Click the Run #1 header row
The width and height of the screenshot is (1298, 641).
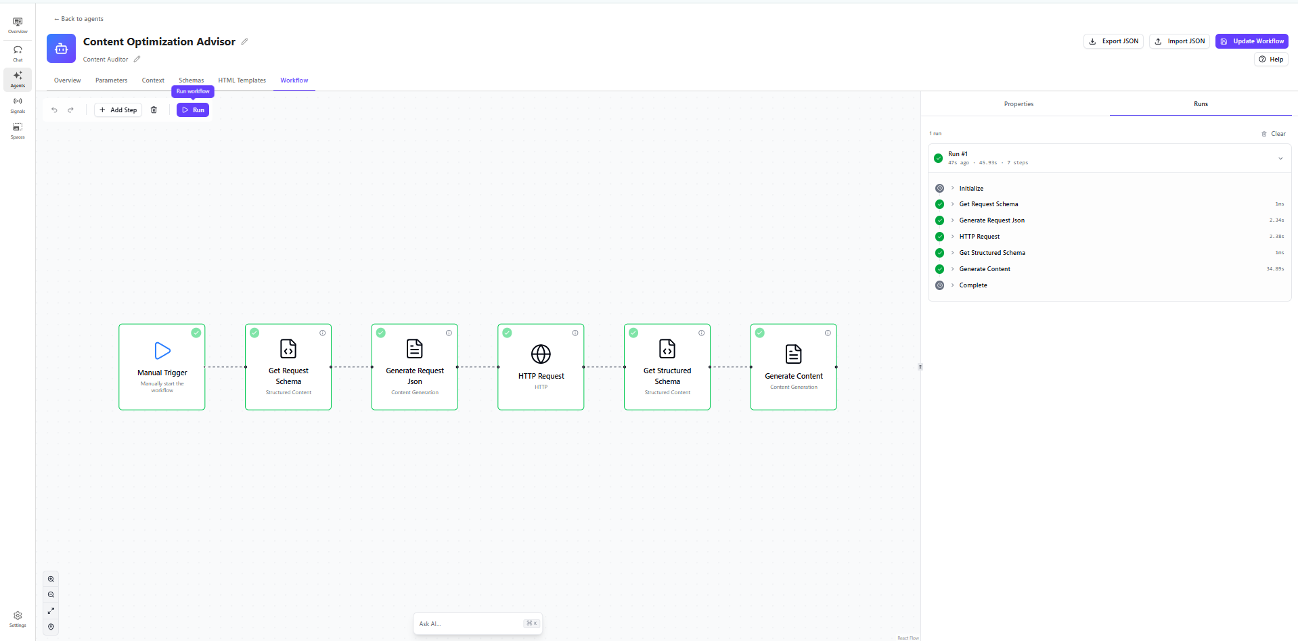tap(1110, 158)
